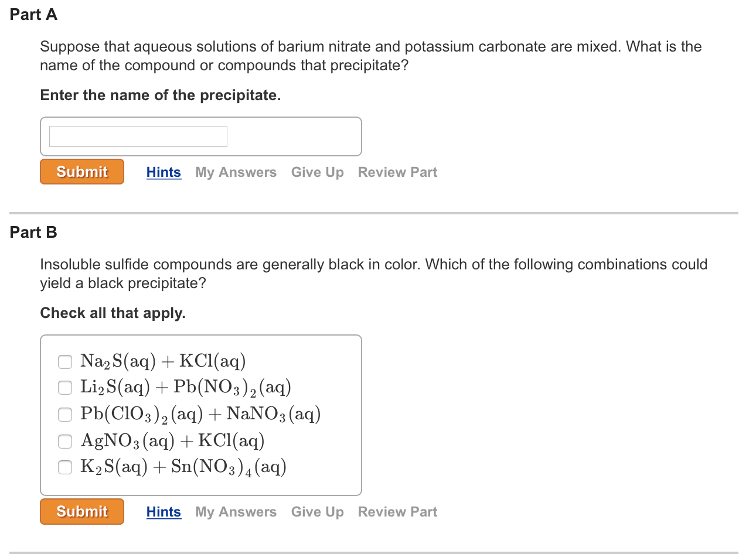Check the AgNO3 + KCl option
The image size is (756, 554).
point(65,440)
